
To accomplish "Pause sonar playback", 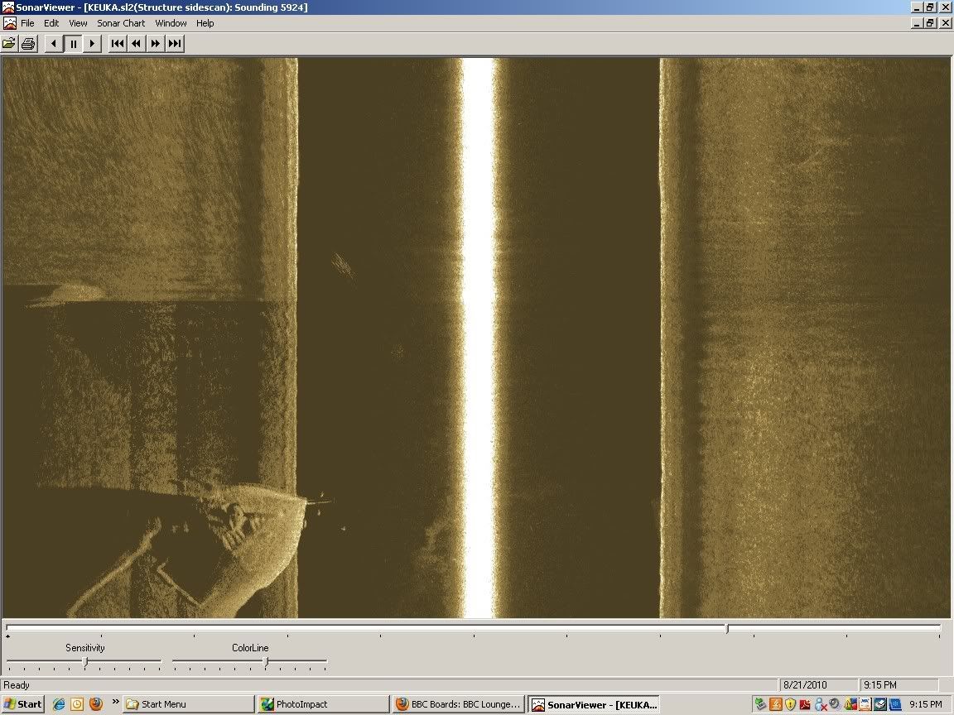I will pos(73,44).
